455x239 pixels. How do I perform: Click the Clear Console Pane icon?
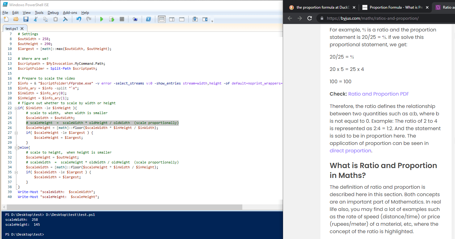tap(65, 19)
